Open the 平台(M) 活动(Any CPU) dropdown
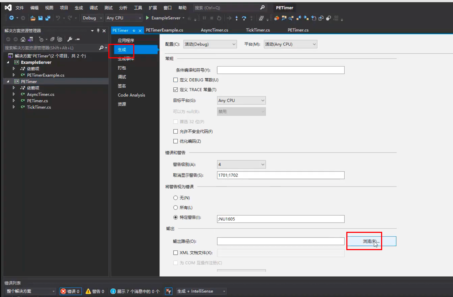Image resolution: width=453 pixels, height=297 pixels. point(291,44)
